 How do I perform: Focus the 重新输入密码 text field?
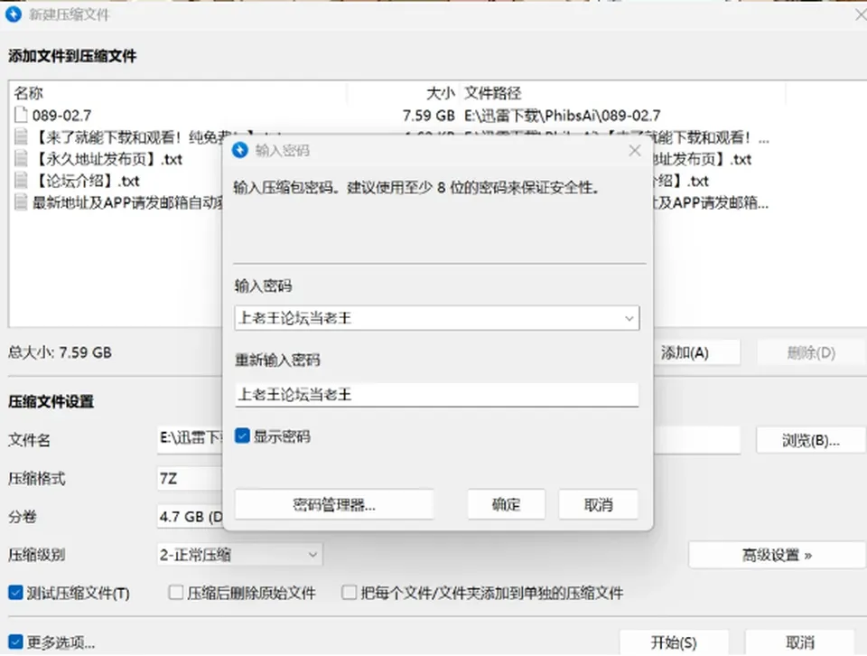click(x=437, y=395)
